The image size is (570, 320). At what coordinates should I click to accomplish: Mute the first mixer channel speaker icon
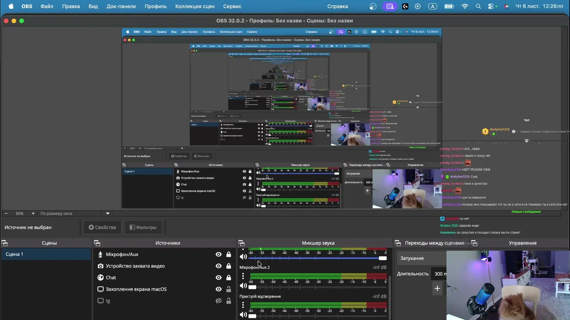pyautogui.click(x=243, y=256)
